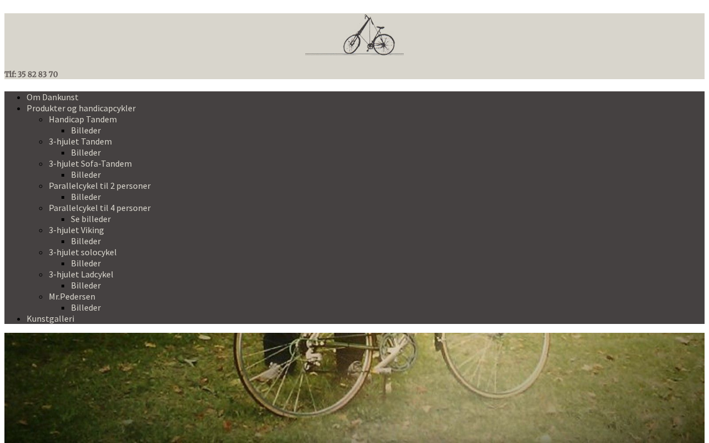Open Parallelcykel til 2 personer

point(100,186)
